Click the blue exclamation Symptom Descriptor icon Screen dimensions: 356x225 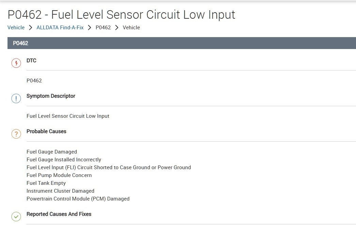click(16, 99)
